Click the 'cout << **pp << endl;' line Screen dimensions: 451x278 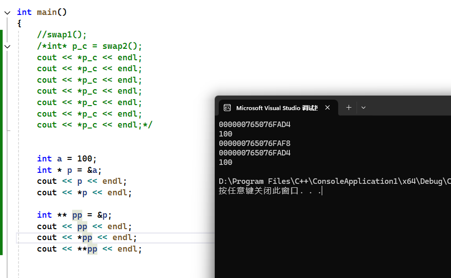[x=89, y=249]
